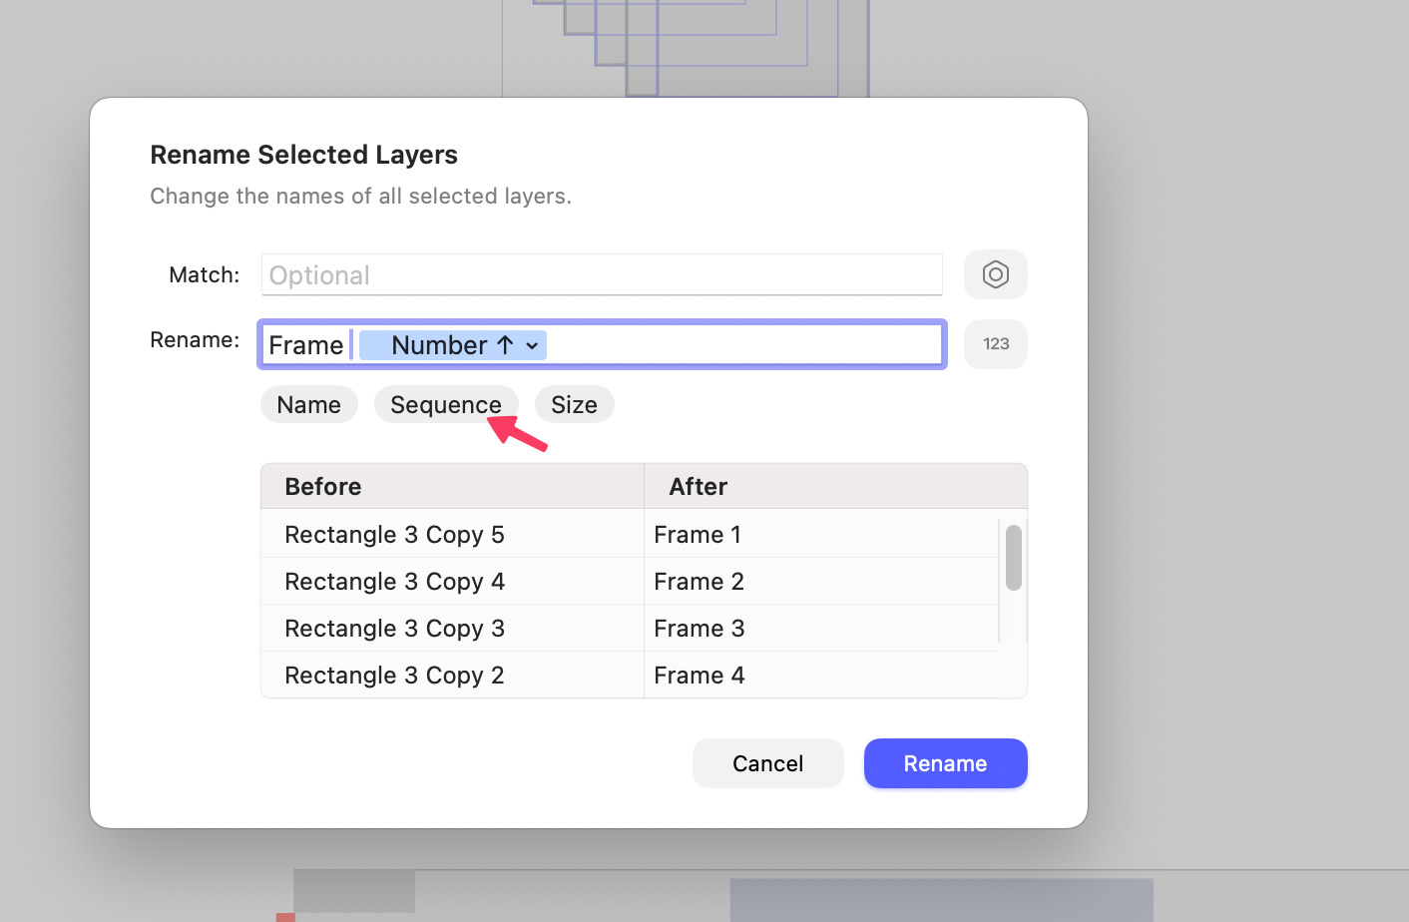The width and height of the screenshot is (1409, 922).
Task: Click the preview table scrollbar thumb
Action: [1013, 558]
